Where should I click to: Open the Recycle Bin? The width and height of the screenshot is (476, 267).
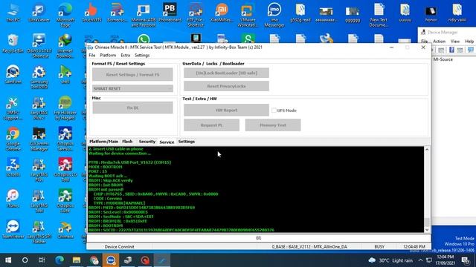pyautogui.click(x=13, y=44)
